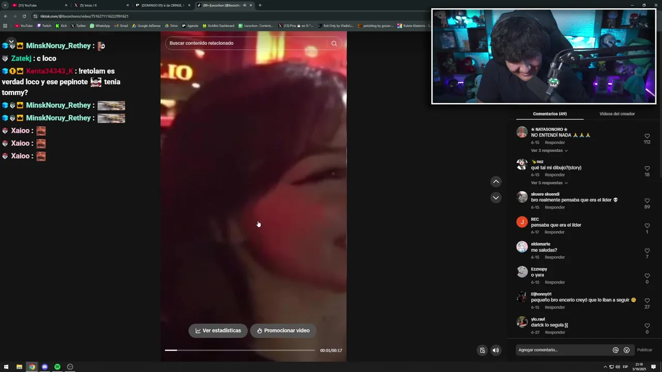Collapse chat overlay with down chevron
Screen dimensions: 662x372
click(x=11, y=41)
